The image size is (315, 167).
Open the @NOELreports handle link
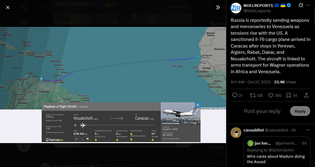click(x=257, y=11)
